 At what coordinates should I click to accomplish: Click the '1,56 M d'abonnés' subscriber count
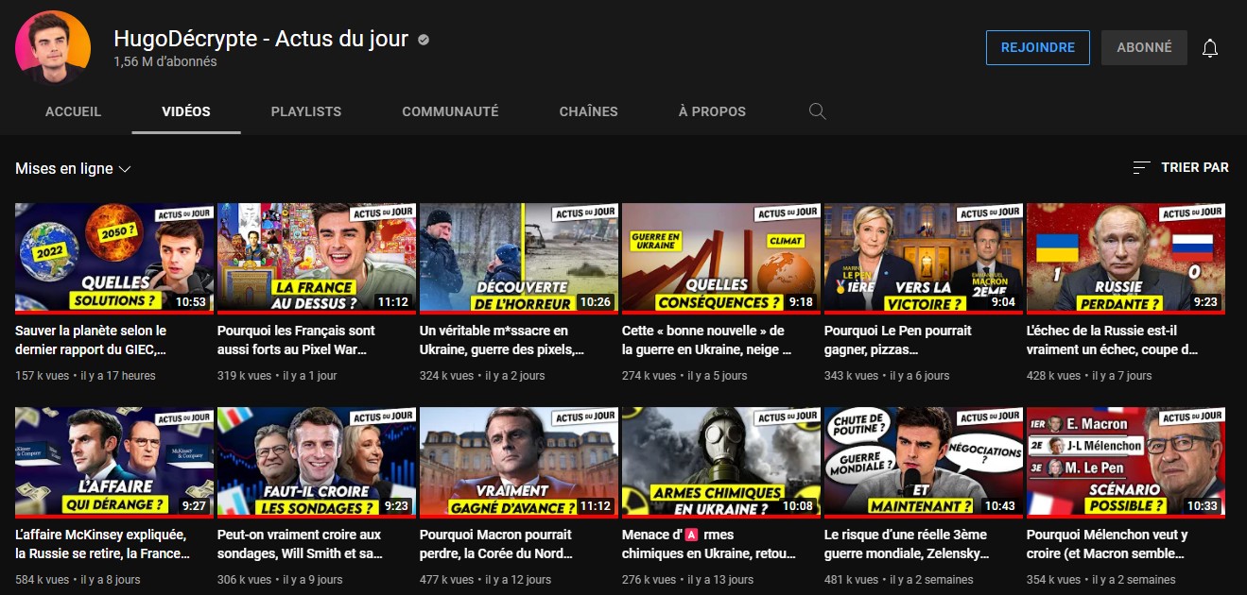165,61
